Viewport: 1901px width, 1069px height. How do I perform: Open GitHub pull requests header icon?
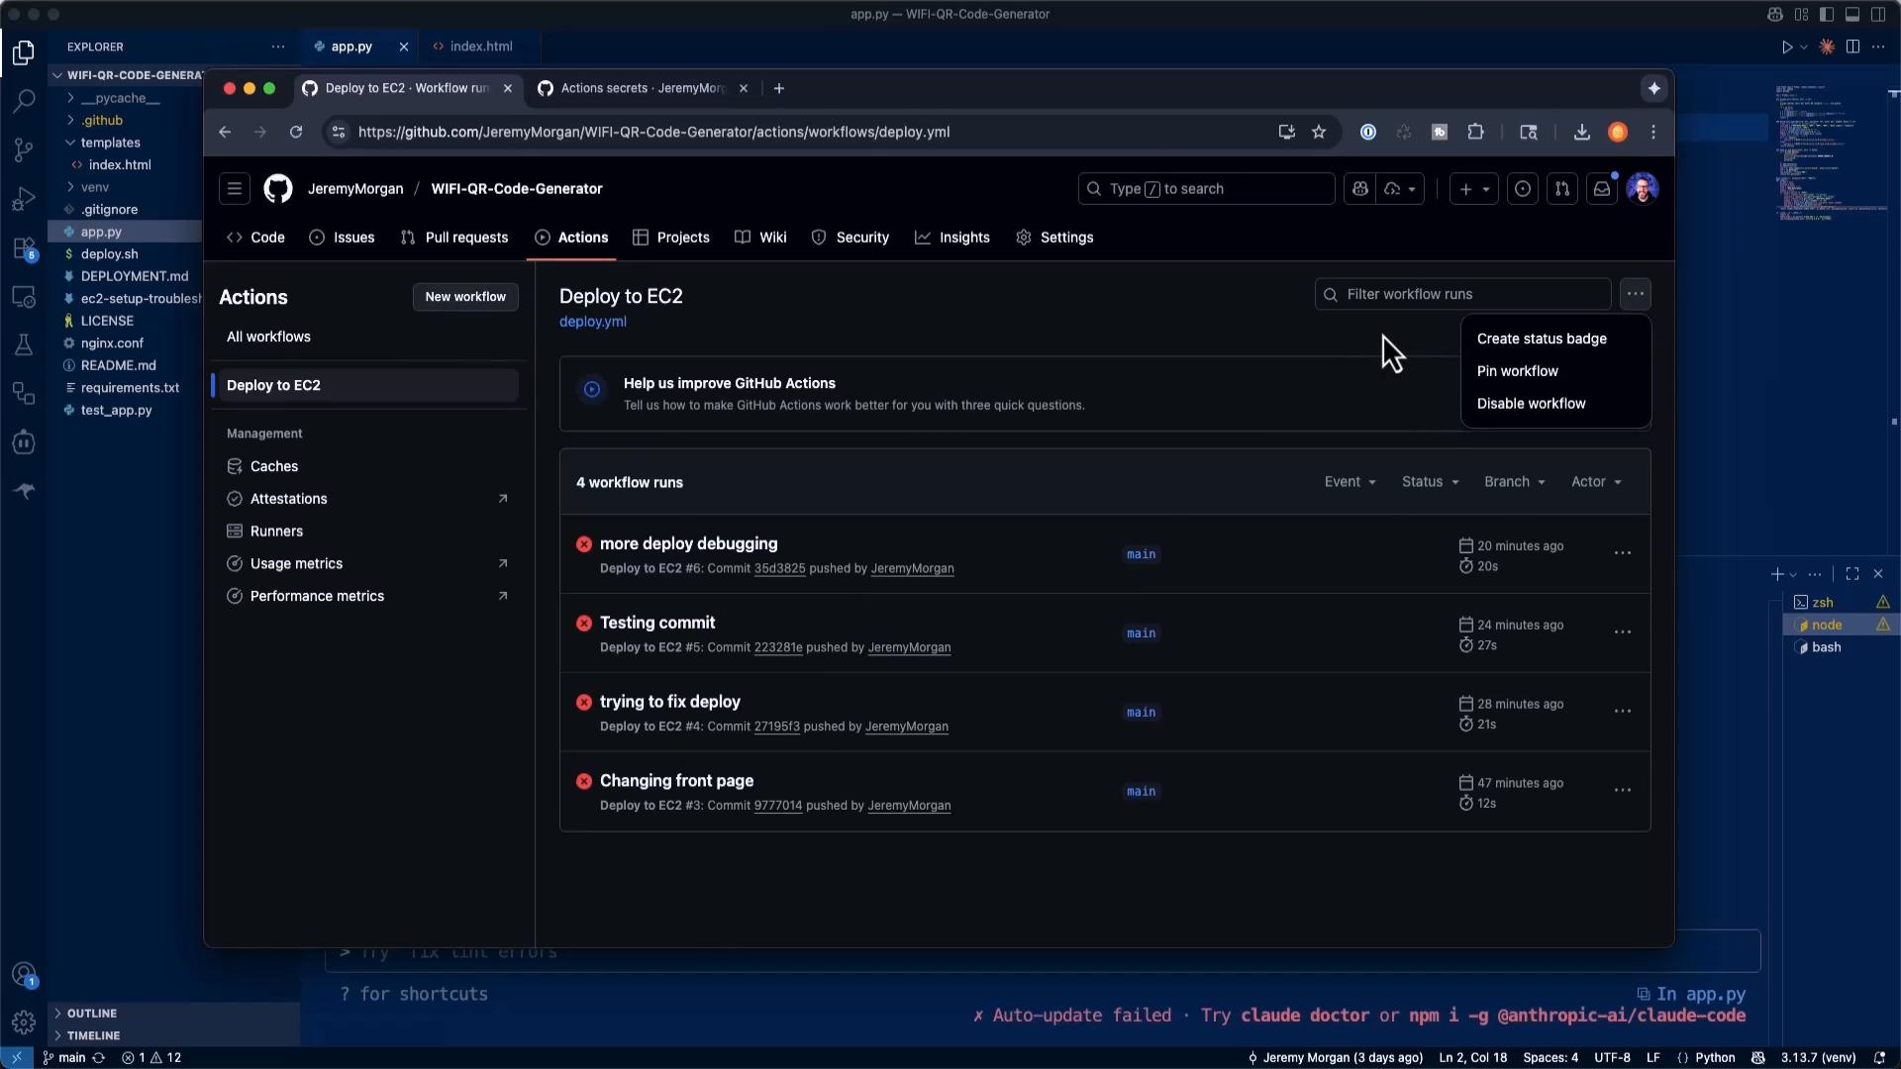point(1562,189)
